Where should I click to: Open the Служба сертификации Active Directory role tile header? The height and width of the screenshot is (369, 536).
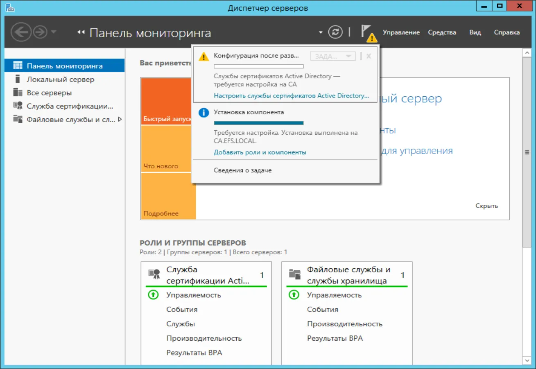tap(206, 275)
